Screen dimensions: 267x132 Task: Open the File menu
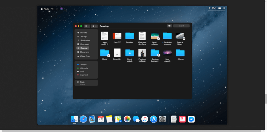52,9
